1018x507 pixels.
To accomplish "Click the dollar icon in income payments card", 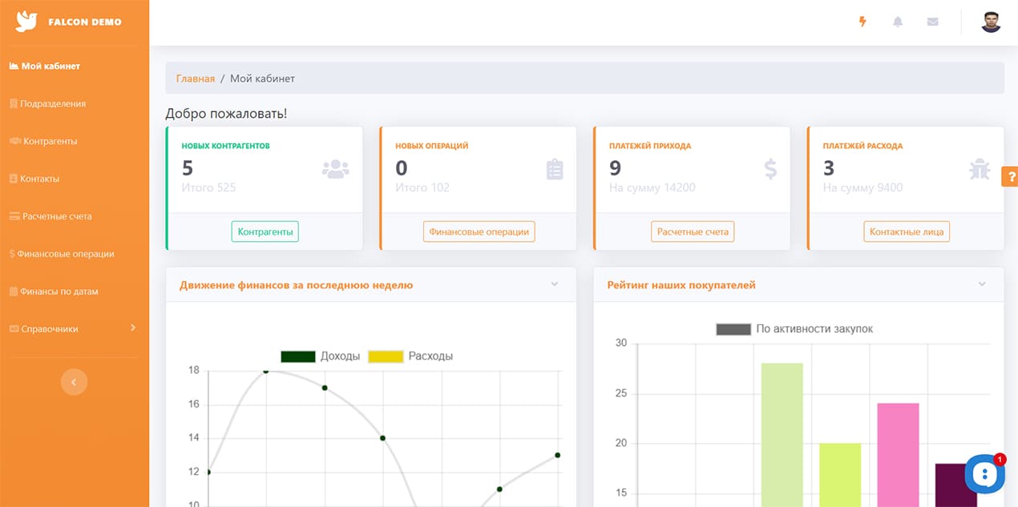I will (x=770, y=169).
